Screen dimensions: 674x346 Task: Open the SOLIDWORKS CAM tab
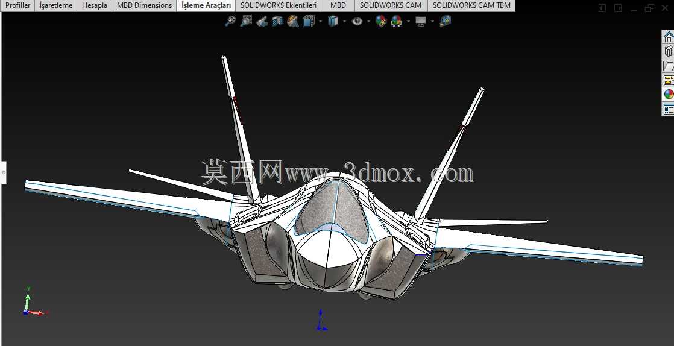[391, 5]
